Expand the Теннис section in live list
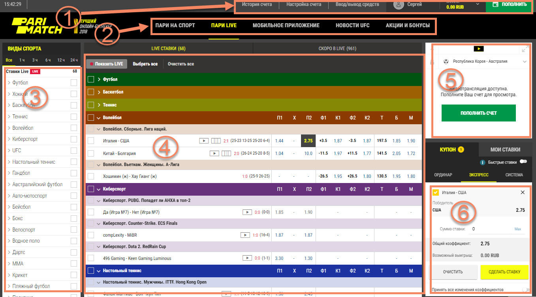Viewport: 536px width, 297px height. (99, 105)
